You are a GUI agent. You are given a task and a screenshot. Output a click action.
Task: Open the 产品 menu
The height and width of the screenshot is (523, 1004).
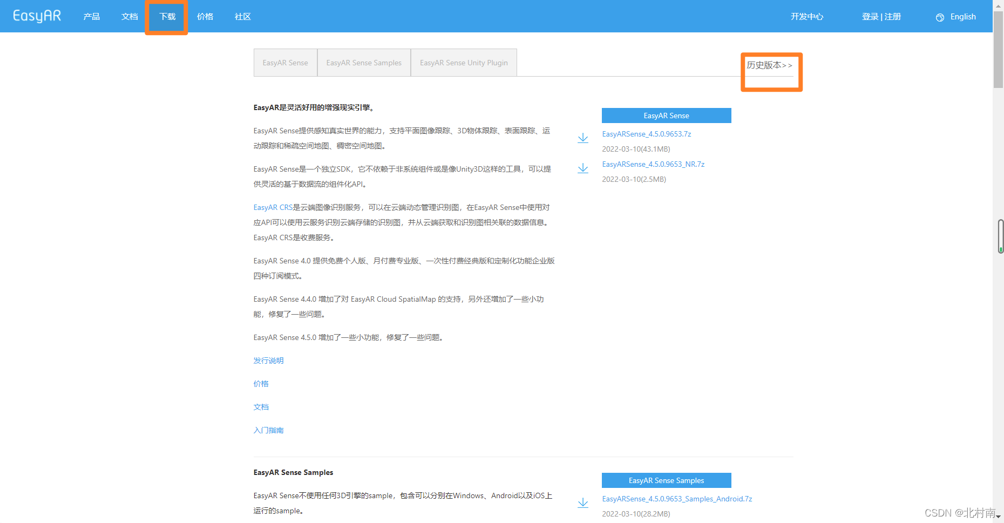(92, 17)
